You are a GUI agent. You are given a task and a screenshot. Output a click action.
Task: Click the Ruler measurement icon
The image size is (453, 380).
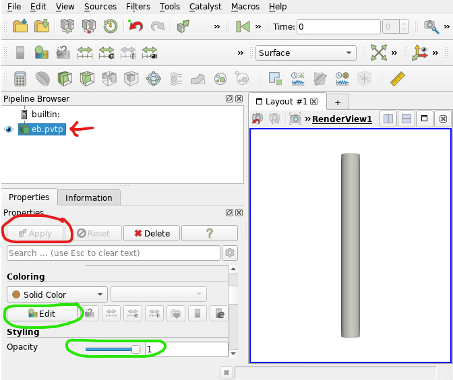[397, 79]
